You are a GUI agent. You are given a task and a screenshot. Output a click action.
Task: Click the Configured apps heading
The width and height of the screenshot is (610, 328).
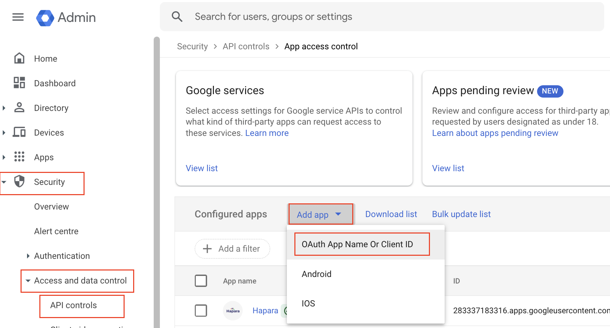click(231, 214)
